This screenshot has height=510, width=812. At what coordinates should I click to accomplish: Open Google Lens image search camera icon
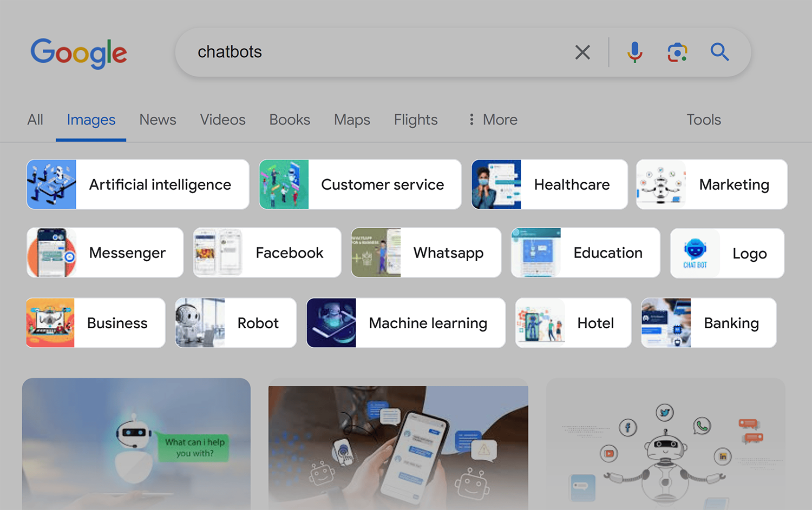(677, 52)
